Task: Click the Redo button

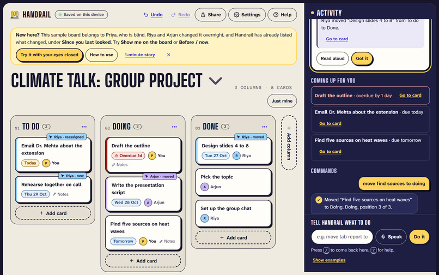Action: (181, 15)
